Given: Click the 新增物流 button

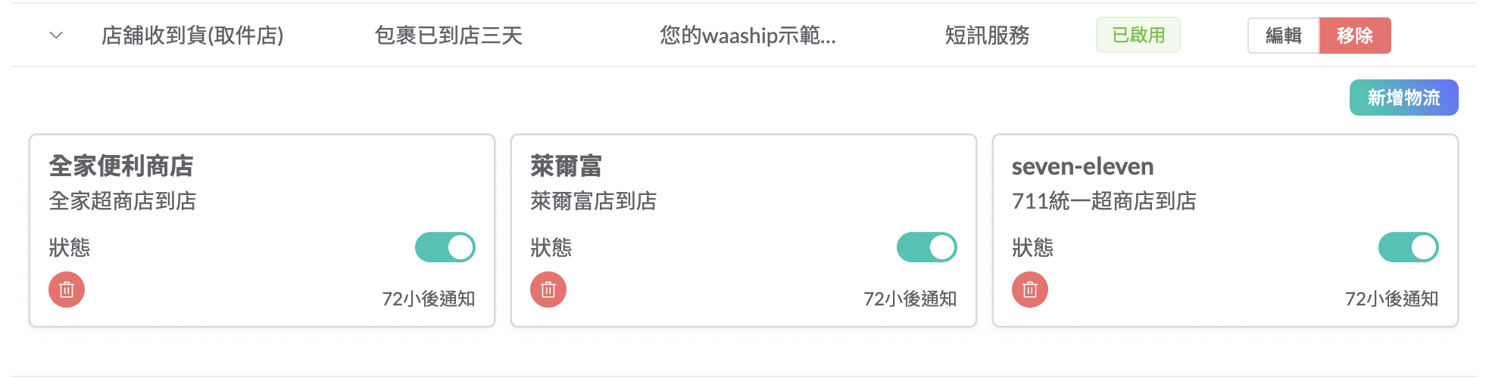Looking at the screenshot, I should (x=1403, y=98).
